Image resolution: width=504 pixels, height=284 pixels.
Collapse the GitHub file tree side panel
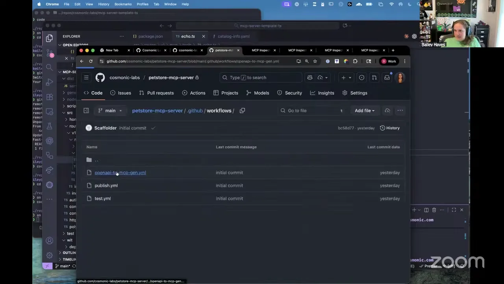click(86, 111)
